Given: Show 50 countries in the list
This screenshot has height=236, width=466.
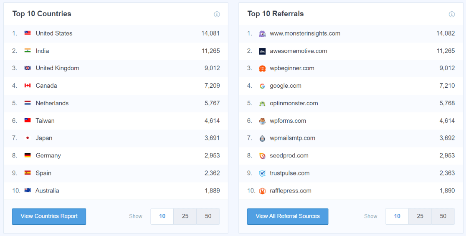Looking at the screenshot, I should pyautogui.click(x=208, y=216).
